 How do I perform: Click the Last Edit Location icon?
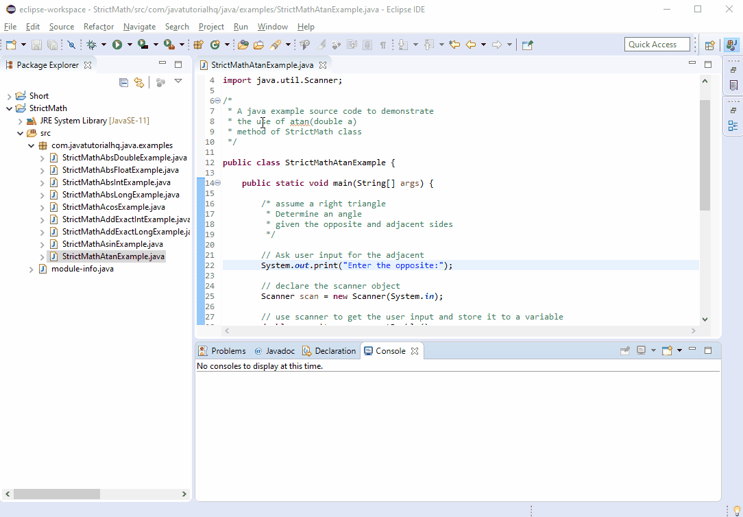(x=454, y=45)
